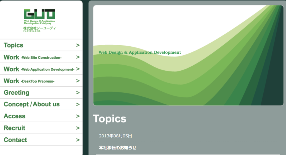
Task: Click chevron on Concept / About us row
Action: 78,104
